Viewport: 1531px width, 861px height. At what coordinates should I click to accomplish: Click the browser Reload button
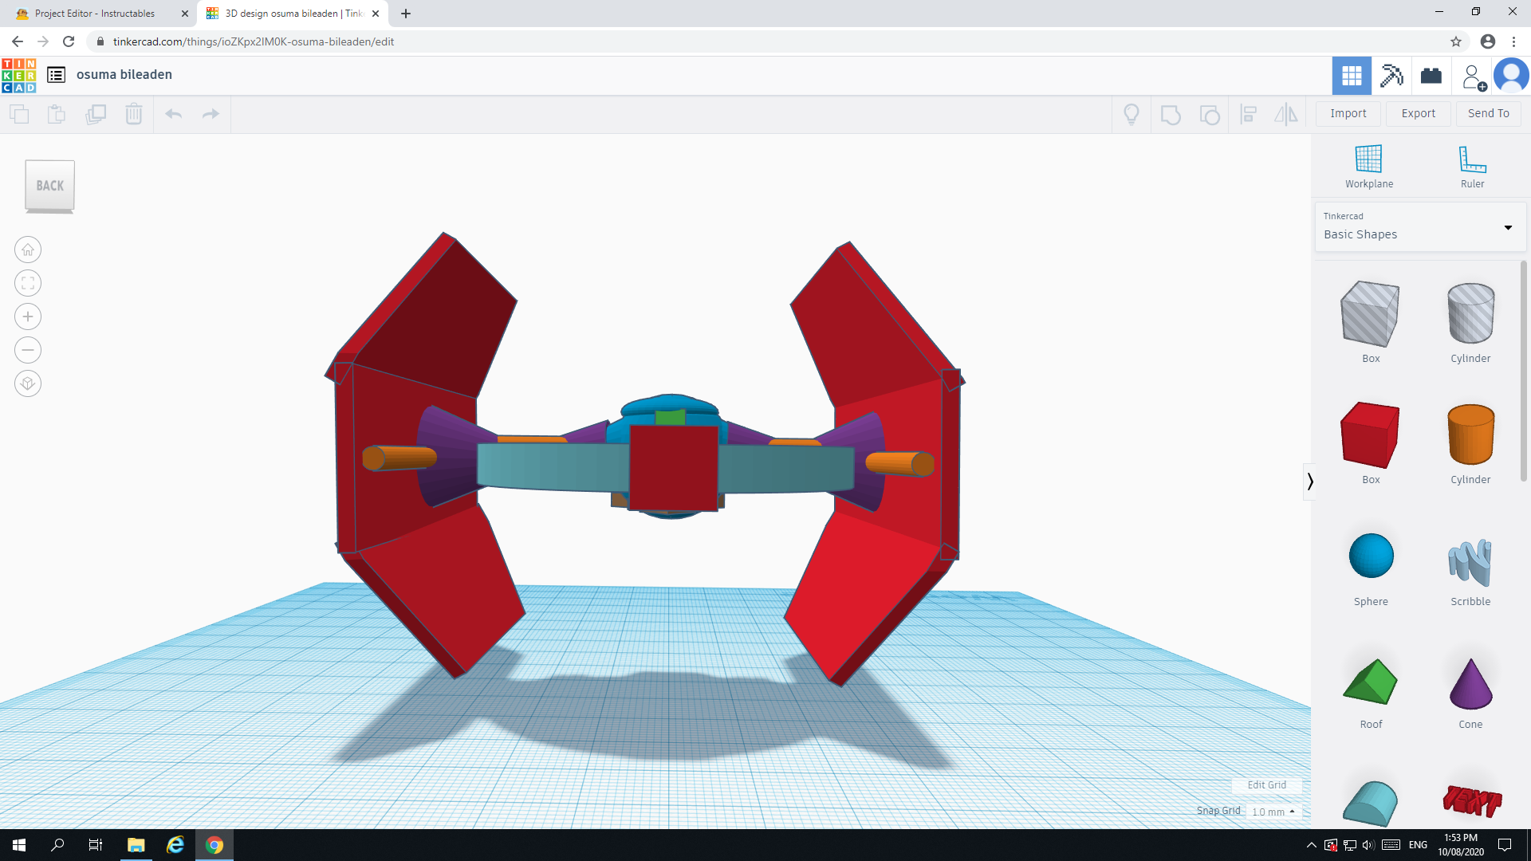click(x=69, y=41)
